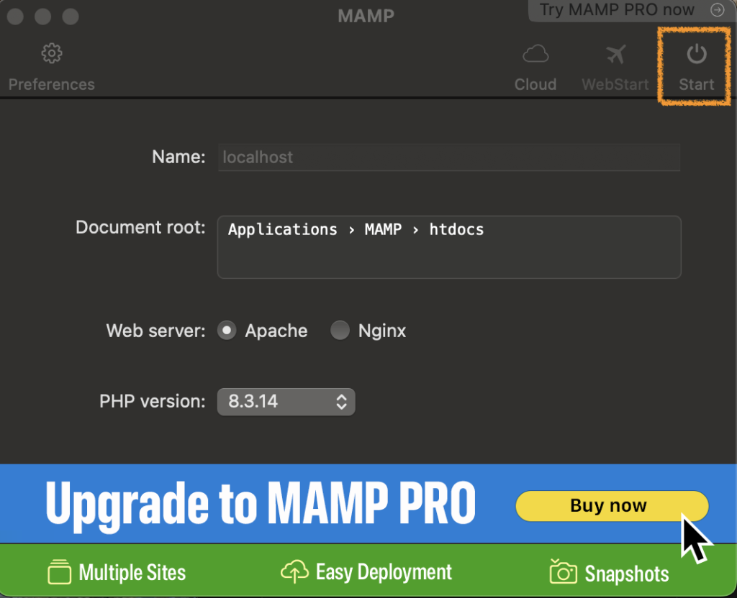Click the Multiple Sites label

[132, 572]
